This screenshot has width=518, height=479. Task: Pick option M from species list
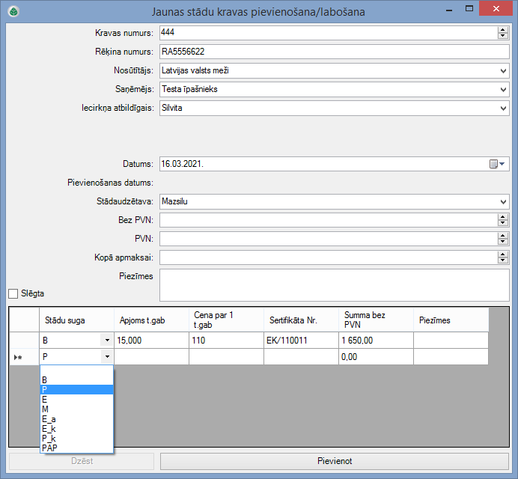click(76, 409)
